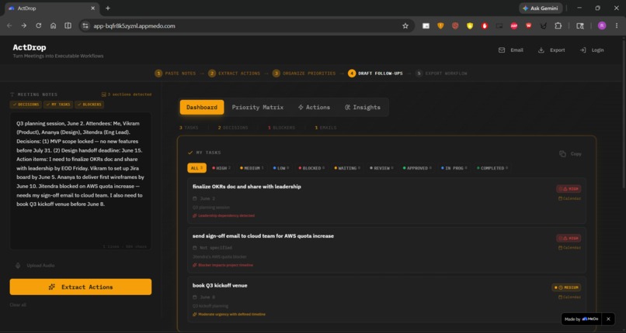Go to step 5 Export Workflow

[440, 74]
